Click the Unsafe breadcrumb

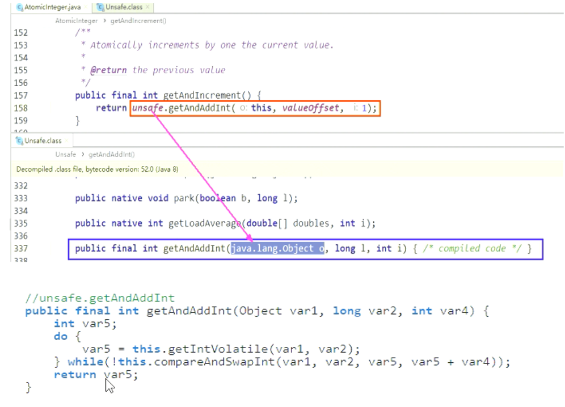65,155
